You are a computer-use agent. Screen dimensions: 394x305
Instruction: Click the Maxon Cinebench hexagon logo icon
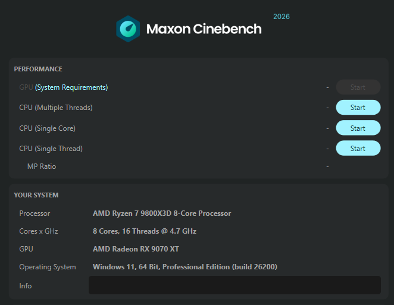pyautogui.click(x=128, y=29)
